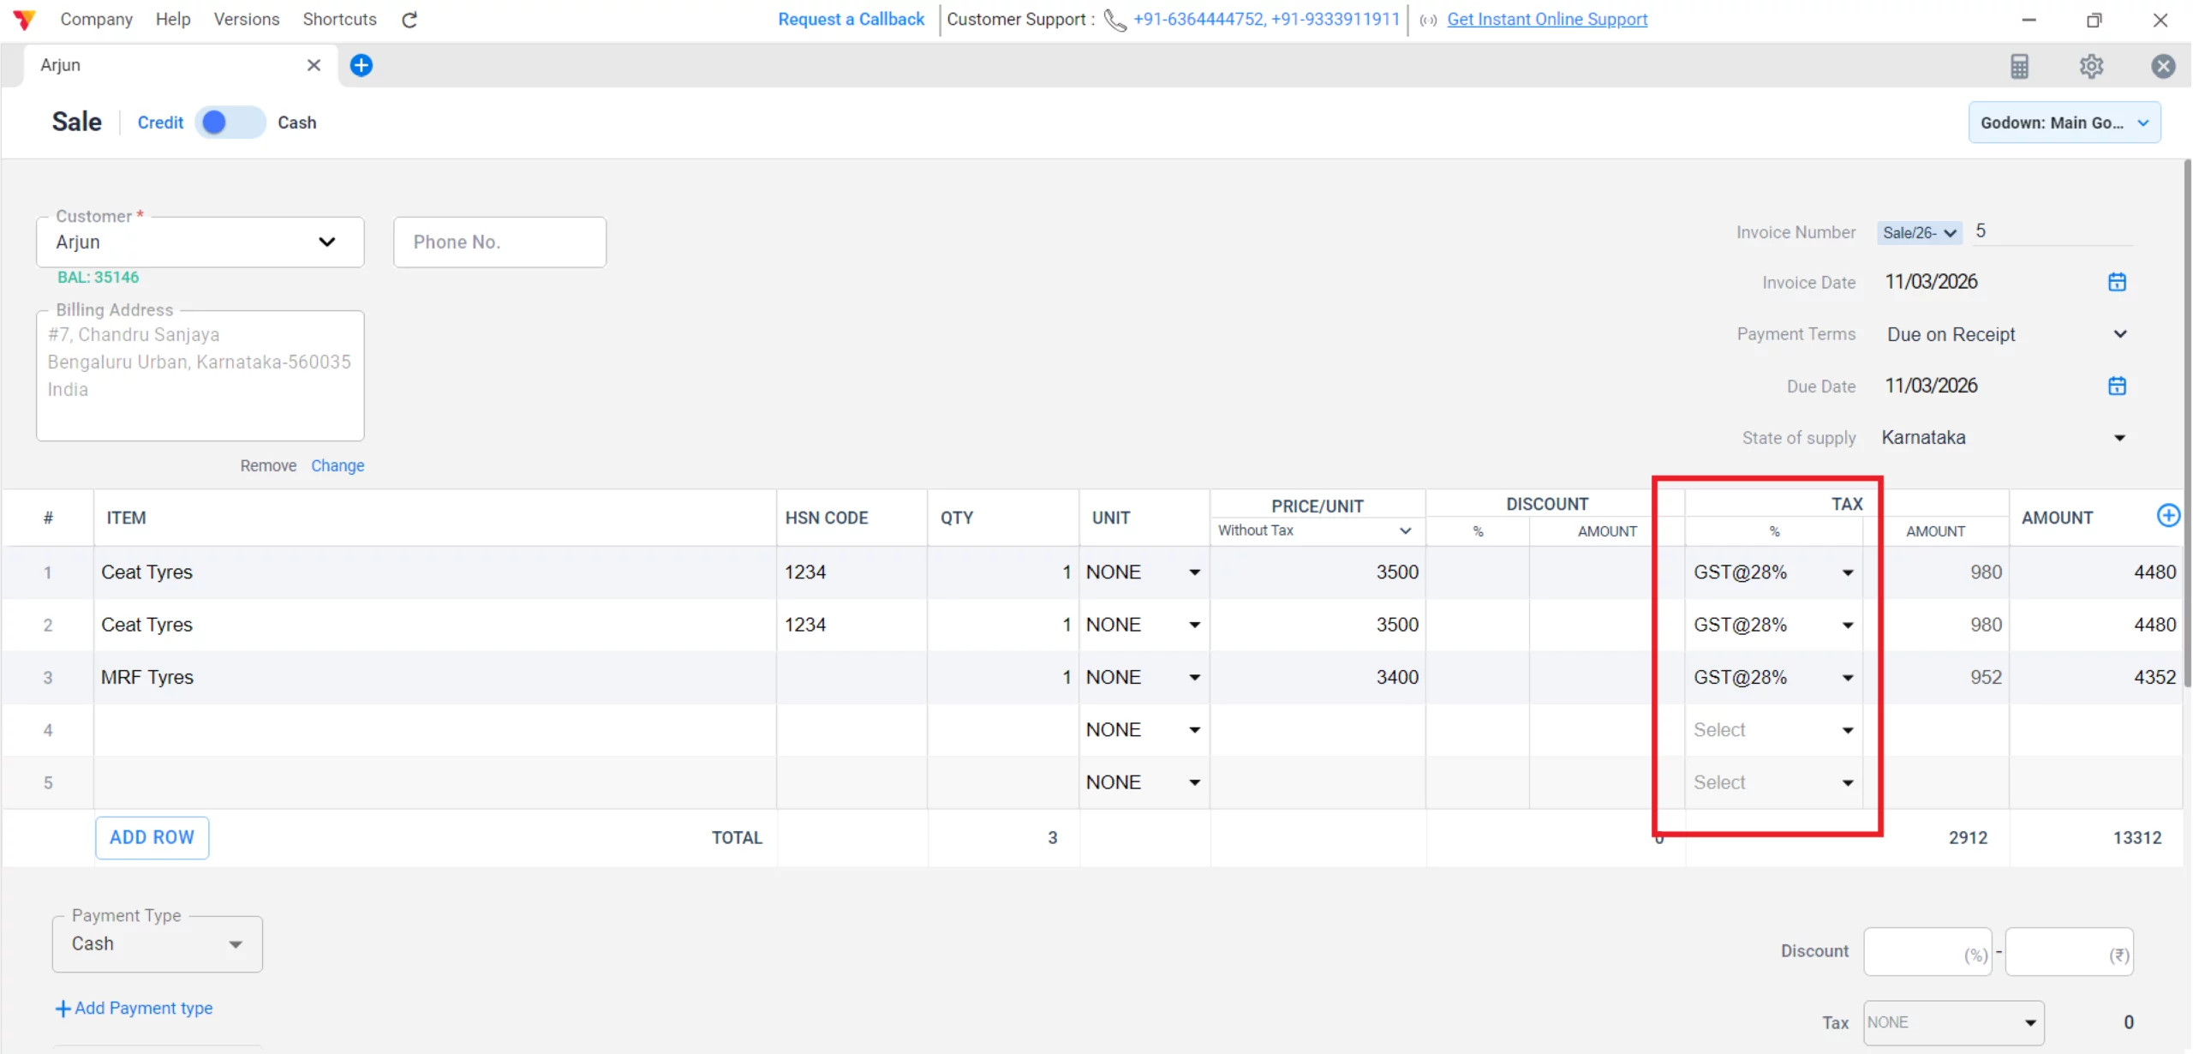Open the Invoice Date calendar picker
The image size is (2193, 1054).
(2117, 281)
